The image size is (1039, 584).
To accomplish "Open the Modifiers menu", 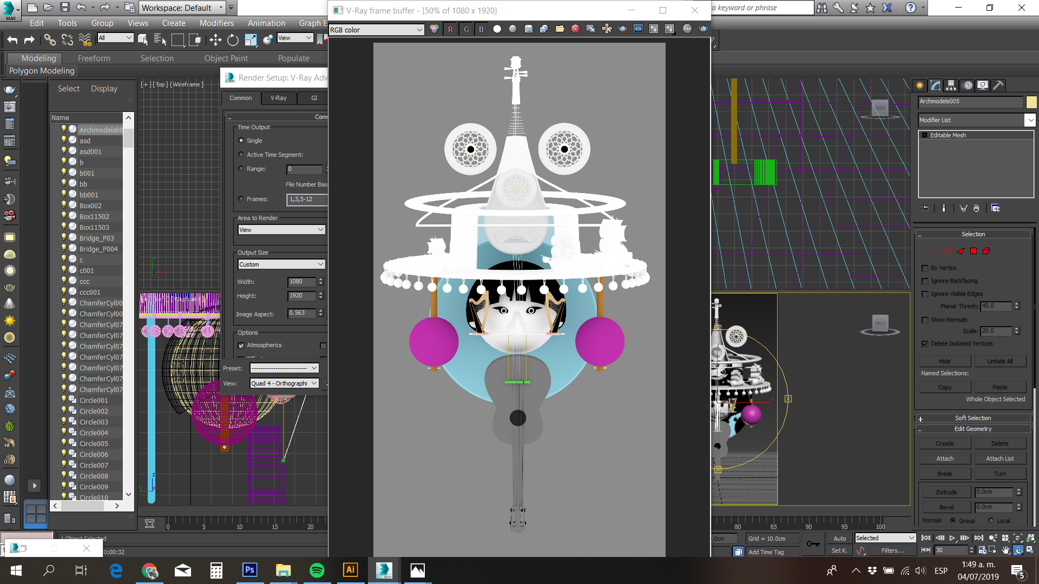I will click(x=216, y=23).
